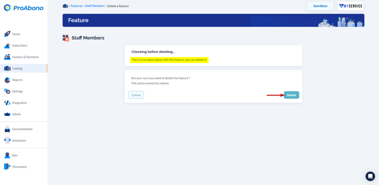Open the Subscribers menu item
The image size is (379, 185).
point(20,46)
